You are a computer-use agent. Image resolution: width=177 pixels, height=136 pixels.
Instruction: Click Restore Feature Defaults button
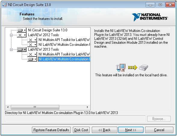[x=51, y=130]
